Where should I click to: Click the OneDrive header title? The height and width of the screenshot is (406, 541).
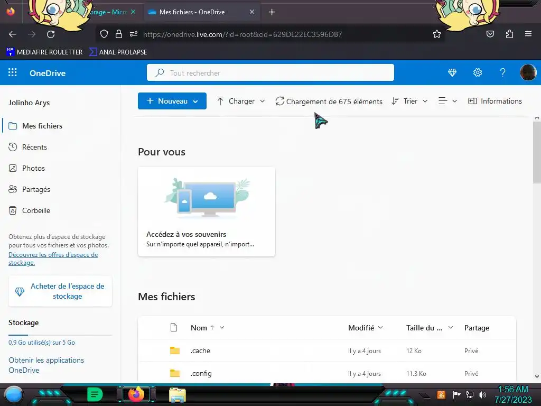(48, 73)
